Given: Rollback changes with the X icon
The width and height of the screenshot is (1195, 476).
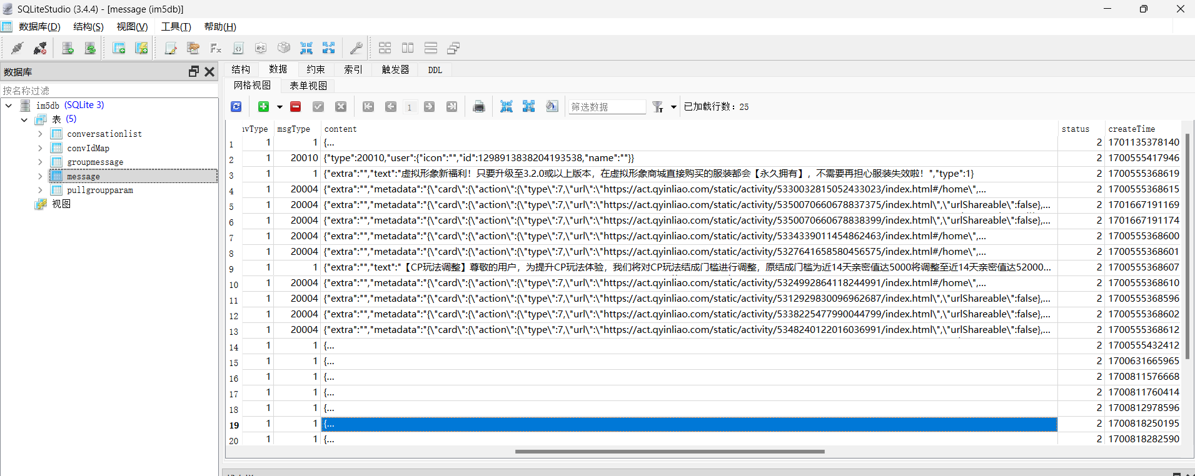Looking at the screenshot, I should tap(341, 107).
